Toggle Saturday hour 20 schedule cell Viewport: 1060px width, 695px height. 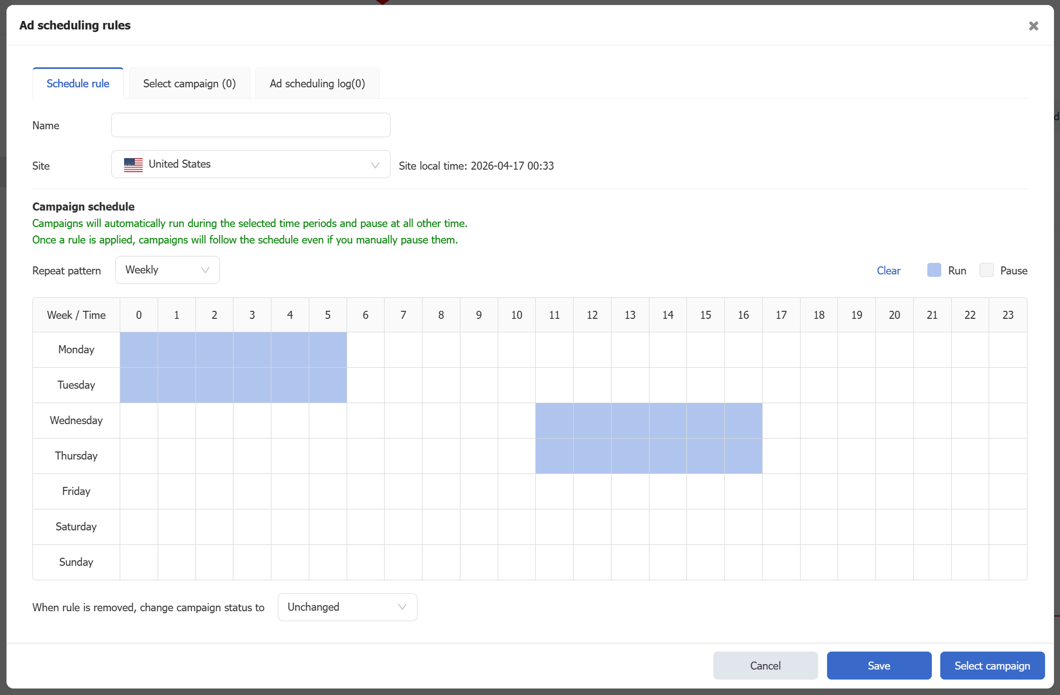[x=894, y=527]
